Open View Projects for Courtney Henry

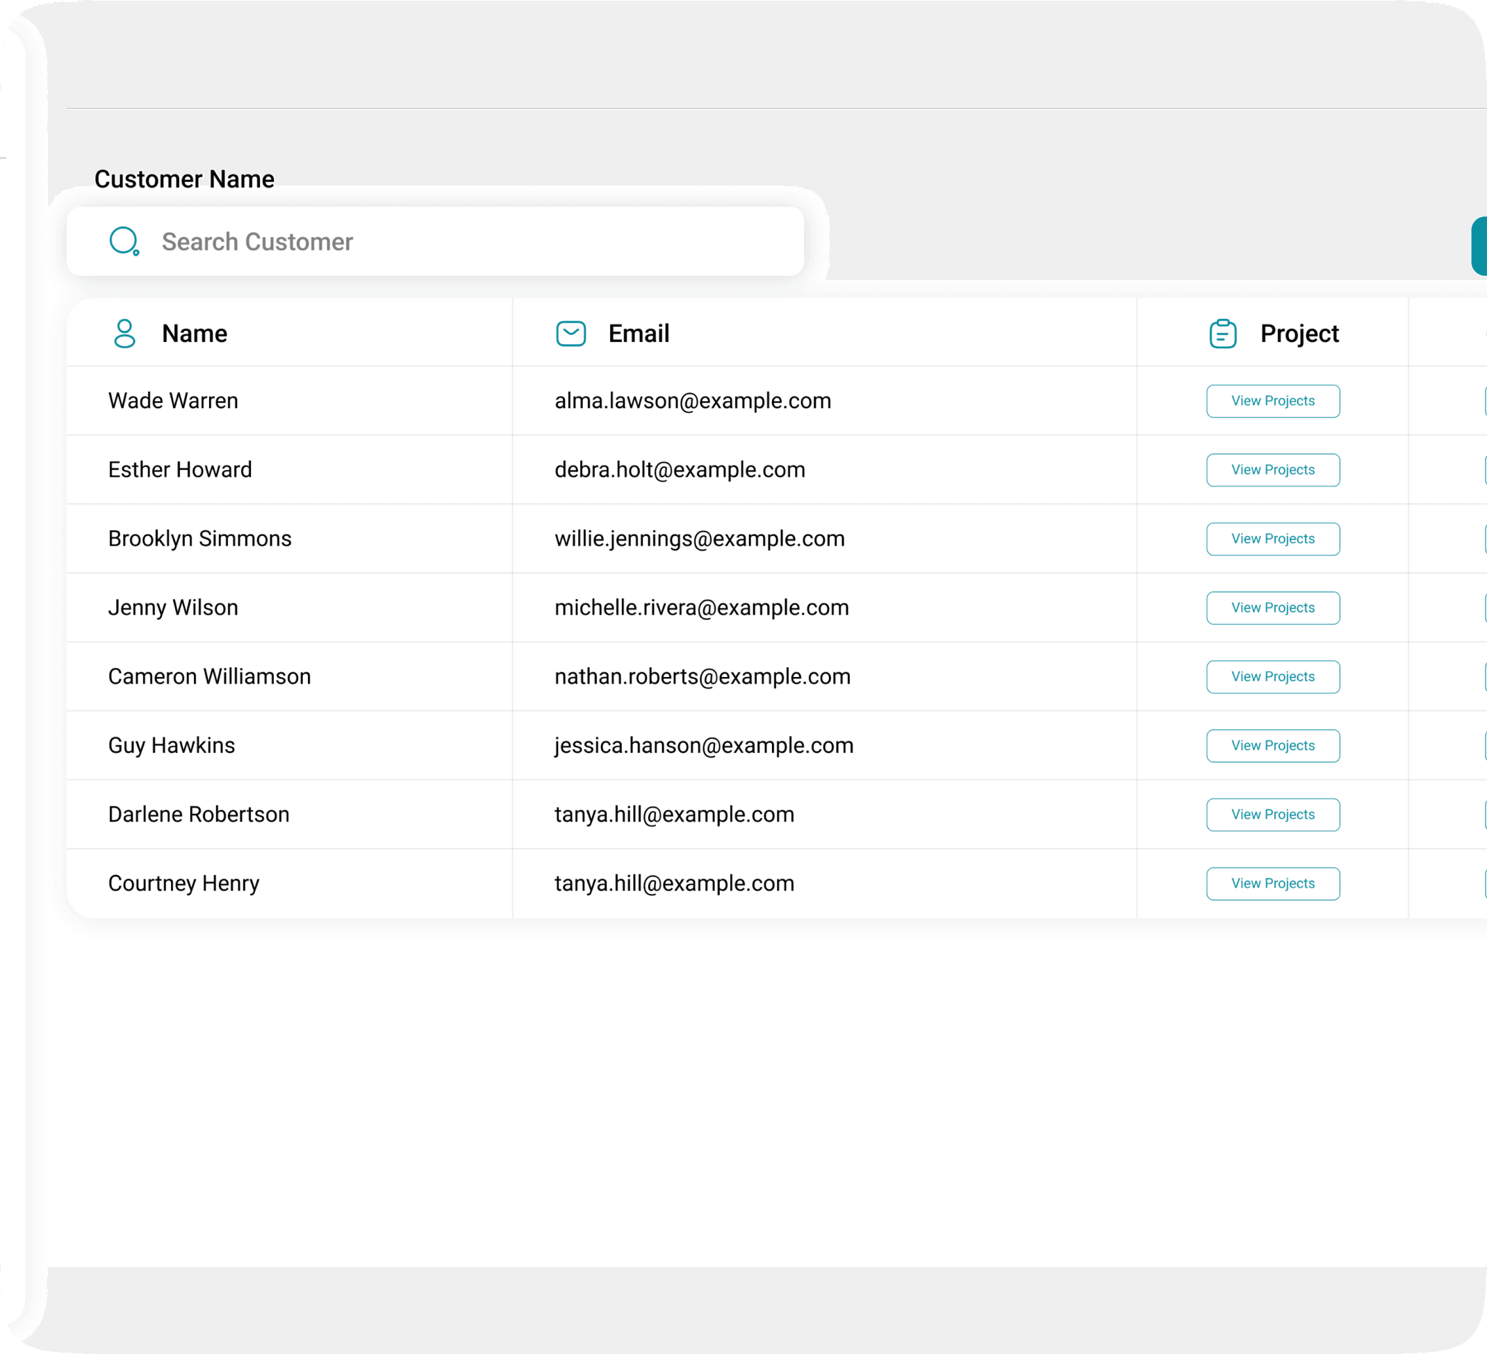1273,884
